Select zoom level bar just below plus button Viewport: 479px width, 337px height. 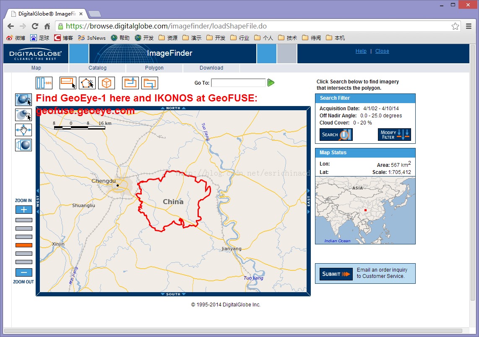24,220
